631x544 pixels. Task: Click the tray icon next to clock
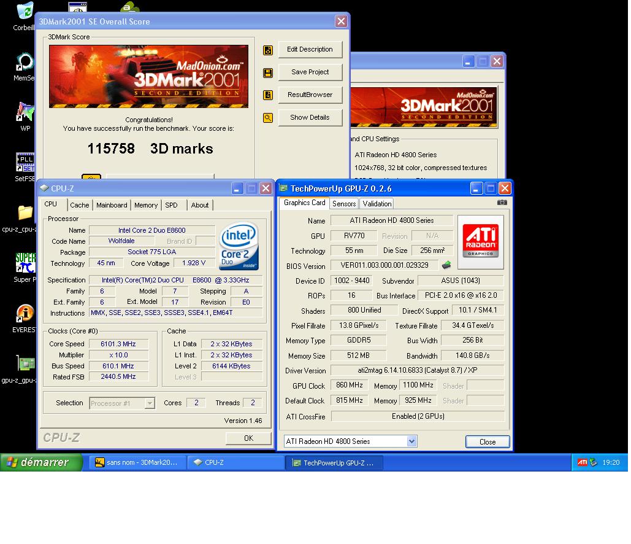tap(593, 462)
